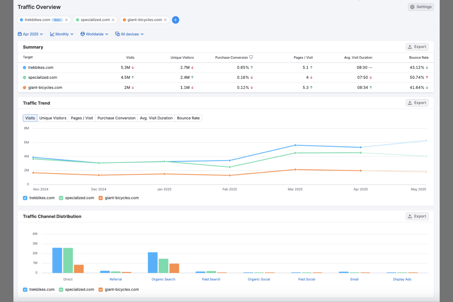Click the Export button in Traffic Trend
This screenshot has width=453, height=302.
[x=417, y=103]
